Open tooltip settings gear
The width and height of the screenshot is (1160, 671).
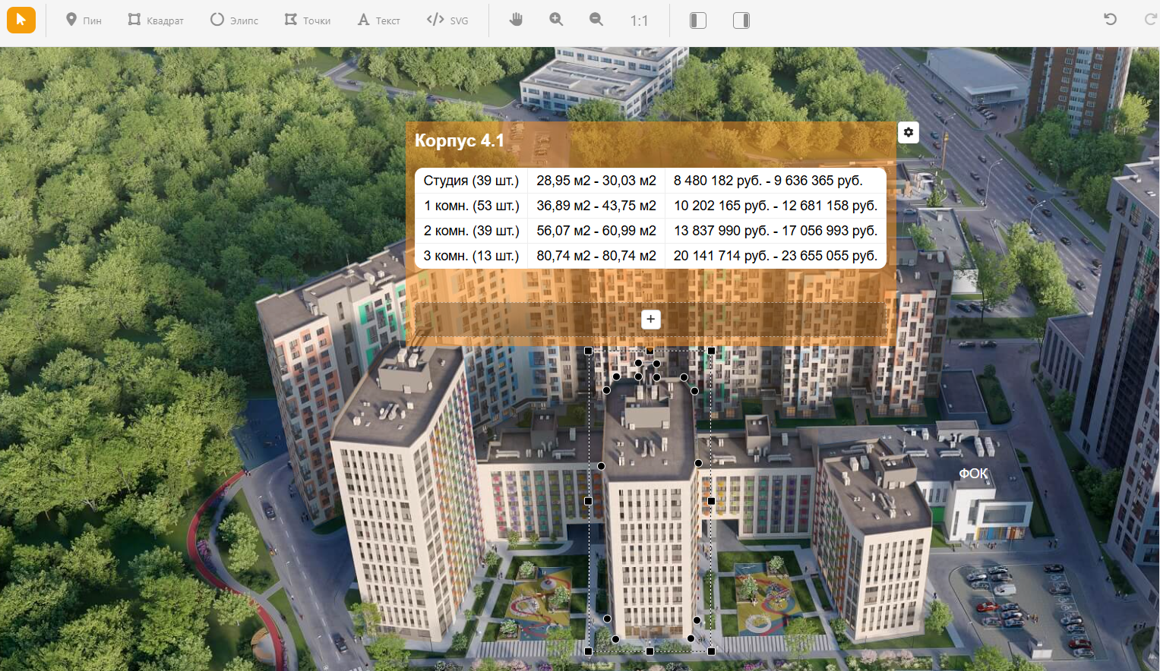coord(908,133)
